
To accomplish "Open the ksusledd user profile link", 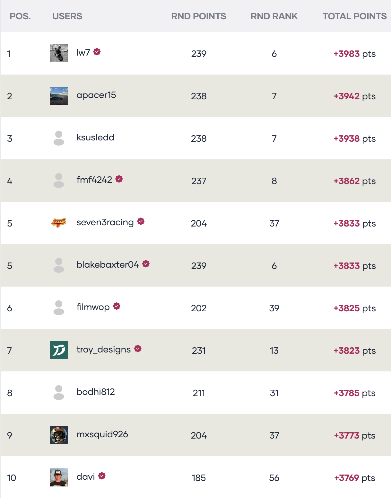I will click(x=95, y=138).
